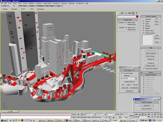The width and height of the screenshot is (163, 122).
Task: Enable skipfreeze checkbox in TXD creator
Action: (122, 75)
